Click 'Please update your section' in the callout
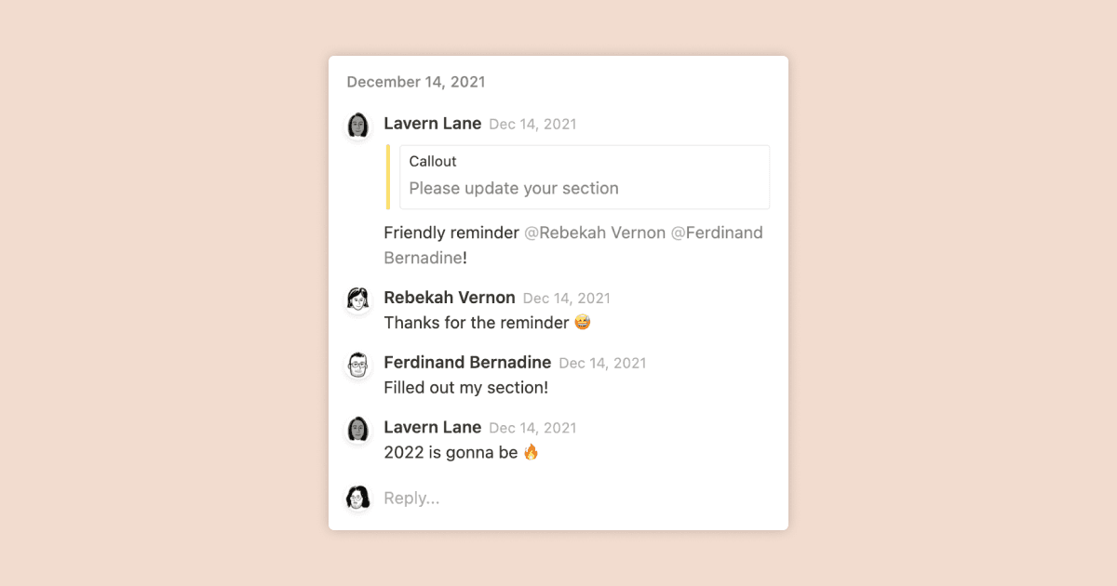1117x586 pixels. [513, 188]
